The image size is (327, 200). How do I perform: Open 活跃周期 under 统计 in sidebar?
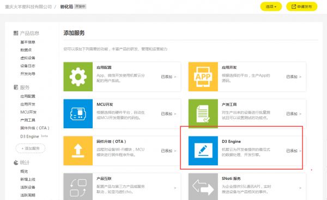click(28, 195)
